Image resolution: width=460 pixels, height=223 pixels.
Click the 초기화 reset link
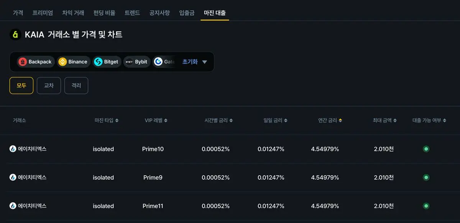point(190,62)
